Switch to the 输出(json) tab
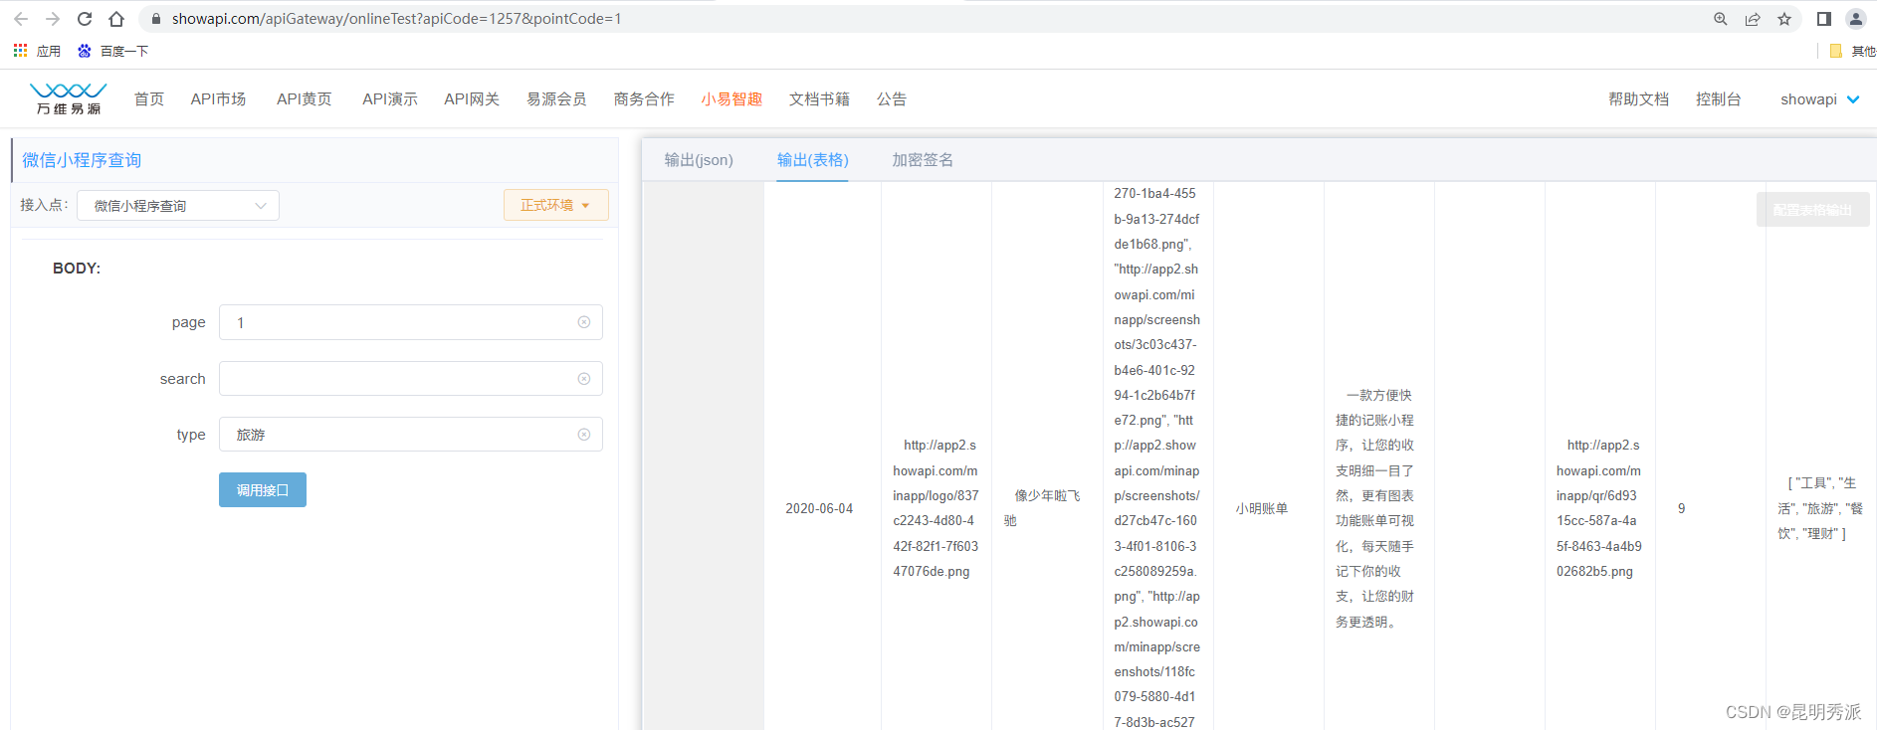 coord(699,160)
